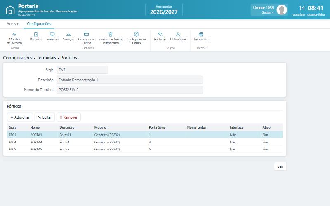Screen dimensions: 330x206
Task: Open Portarias in the Grupos section
Action: click(160, 36)
